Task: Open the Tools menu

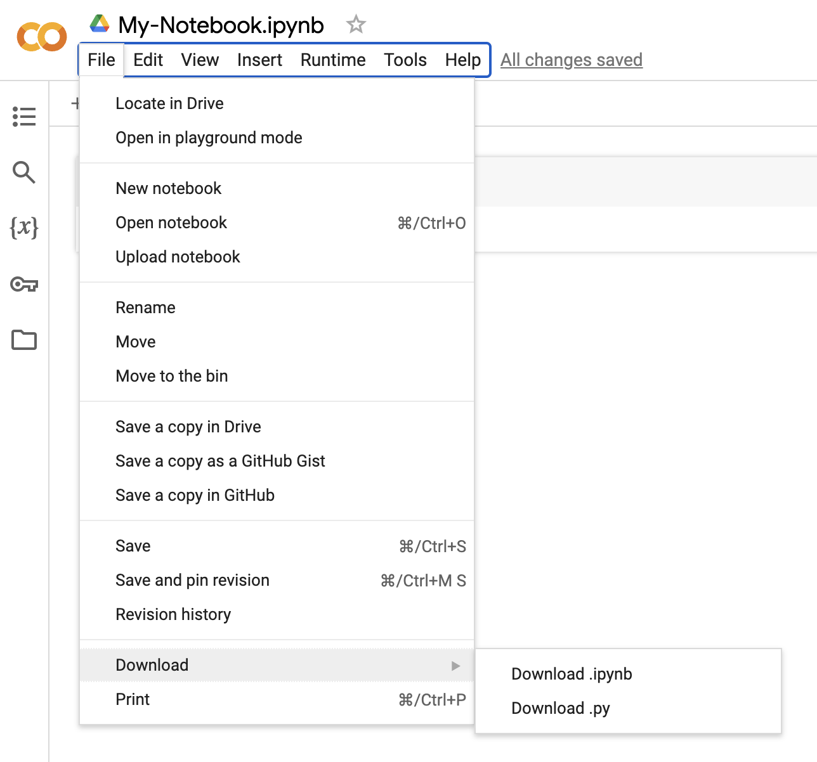Action: (405, 60)
